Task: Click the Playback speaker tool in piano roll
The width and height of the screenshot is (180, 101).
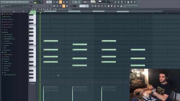Action: click(56, 9)
